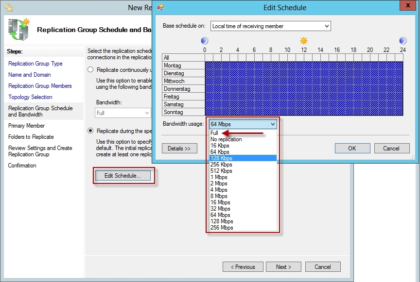
Task: Select the Sonntag row in schedule grid
Action: pyautogui.click(x=183, y=112)
